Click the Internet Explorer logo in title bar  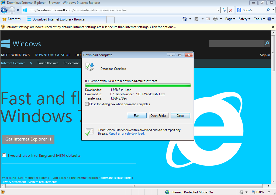point(3,2)
